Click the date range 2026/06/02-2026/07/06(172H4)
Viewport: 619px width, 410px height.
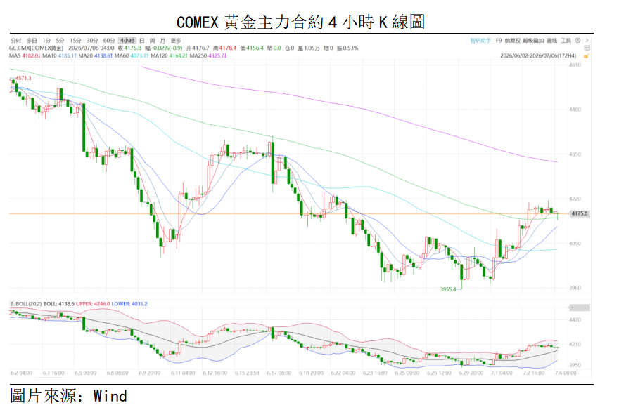[539, 56]
